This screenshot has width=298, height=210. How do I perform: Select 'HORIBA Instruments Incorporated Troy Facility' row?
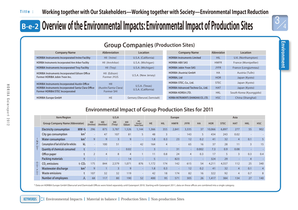click(98, 68)
